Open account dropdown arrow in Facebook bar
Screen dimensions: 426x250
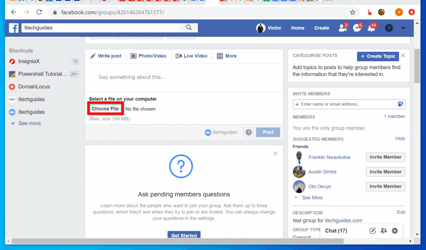[x=403, y=28]
